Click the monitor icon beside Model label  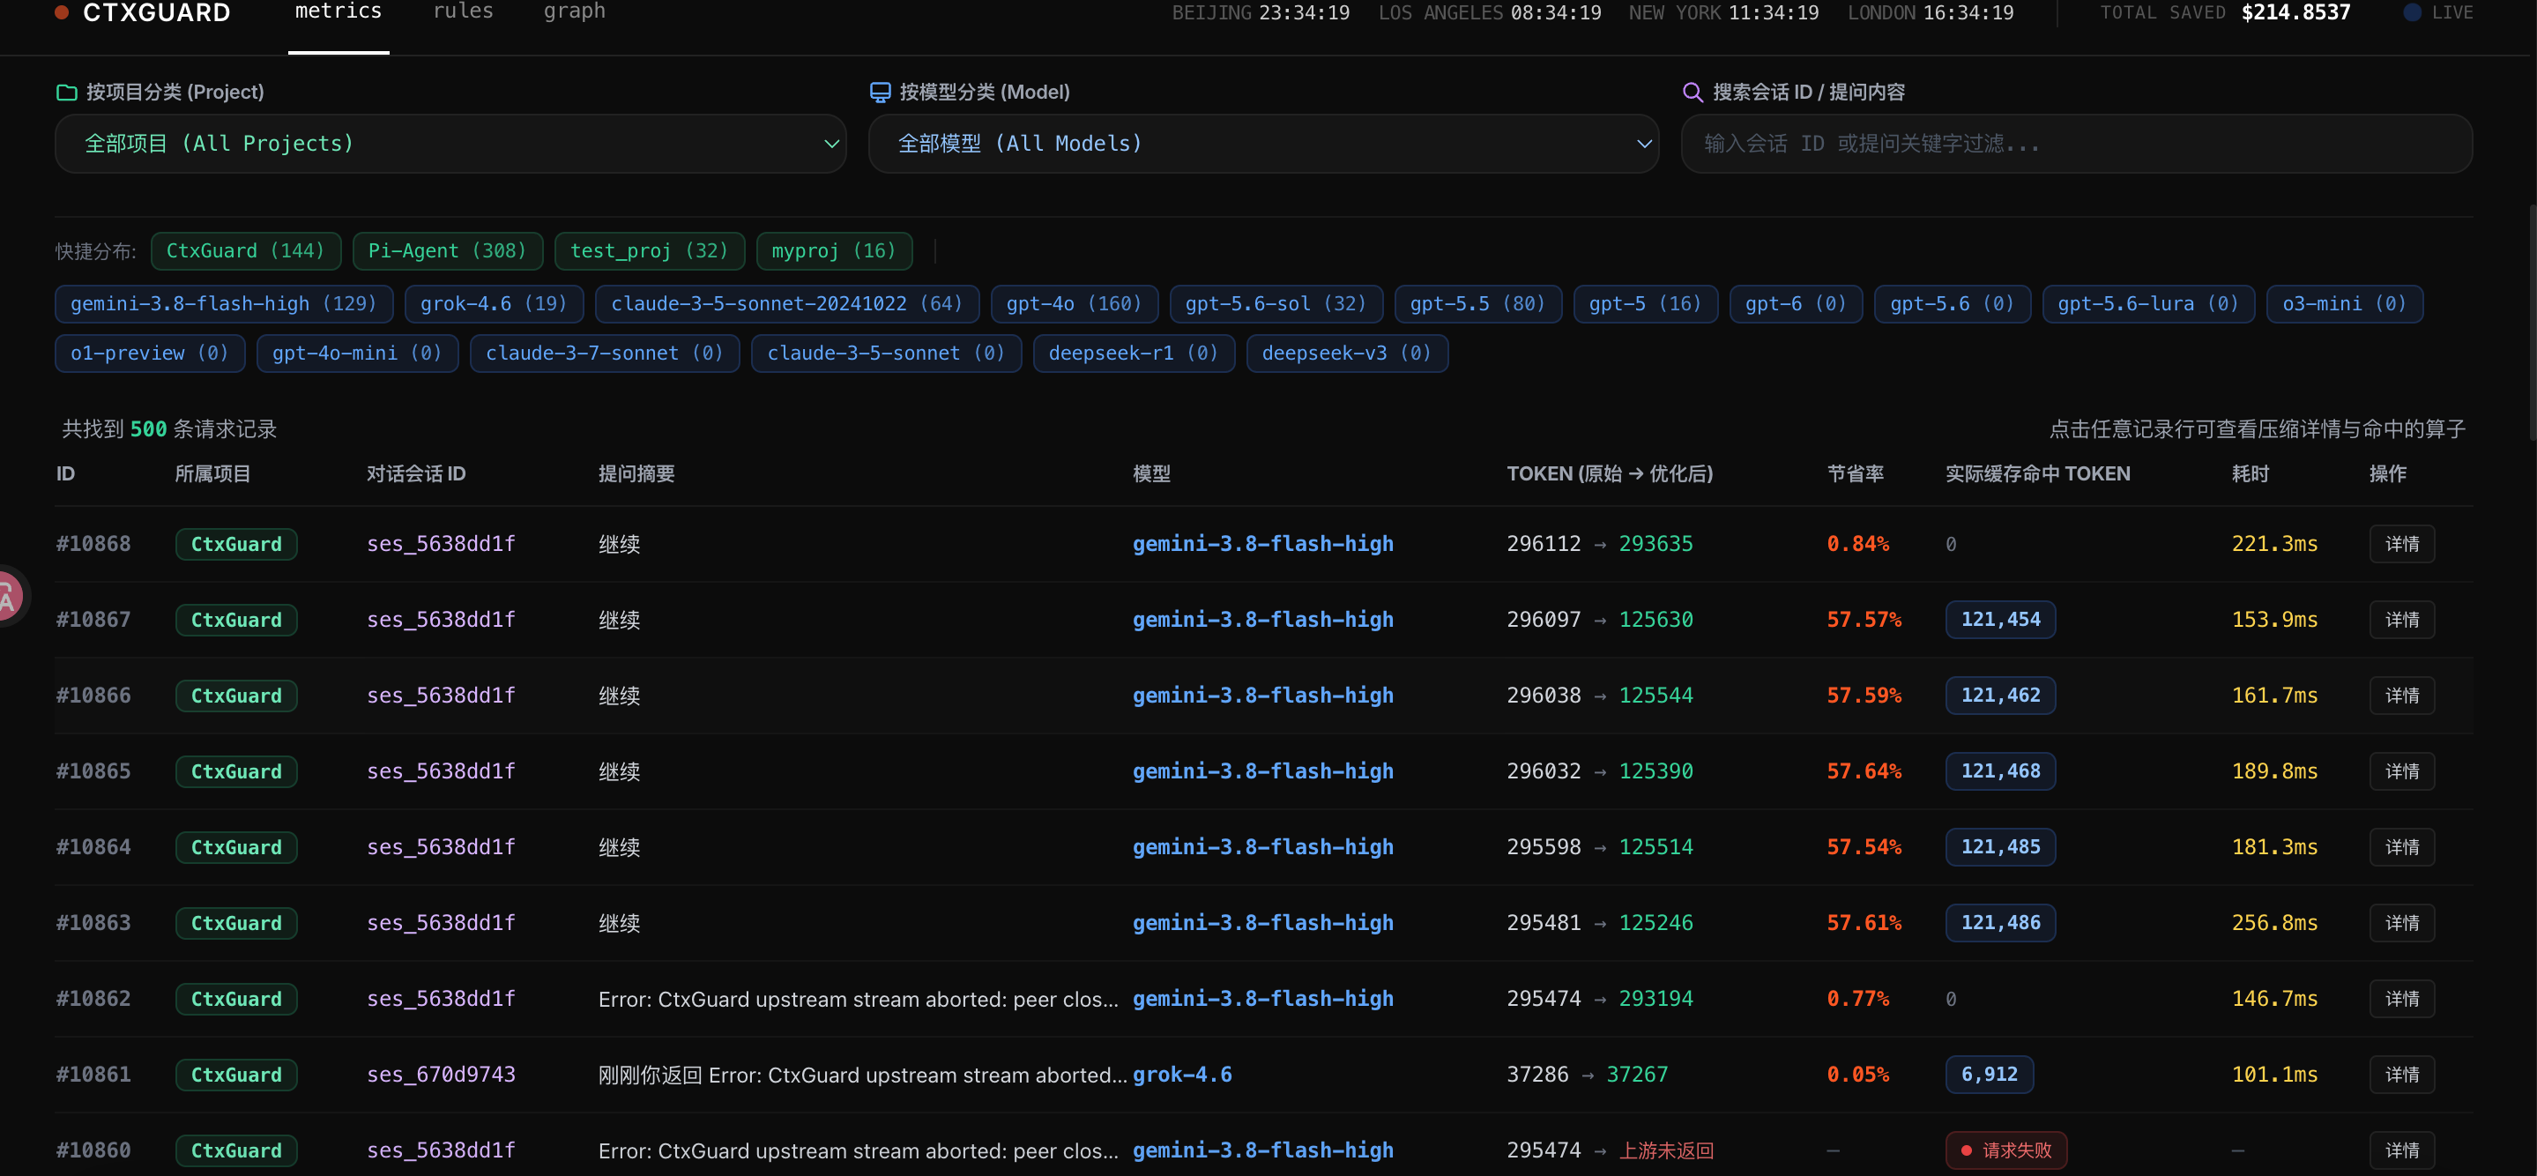(x=880, y=93)
